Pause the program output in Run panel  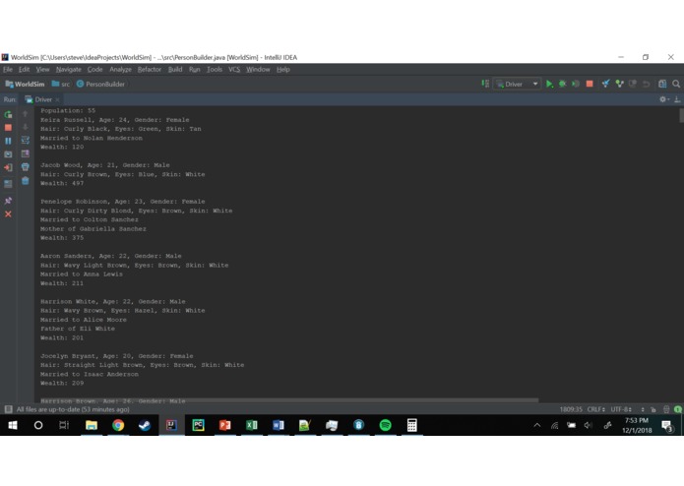click(x=8, y=141)
